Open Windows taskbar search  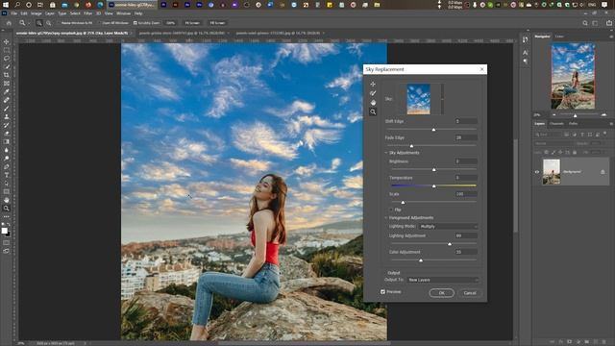click(17, 5)
